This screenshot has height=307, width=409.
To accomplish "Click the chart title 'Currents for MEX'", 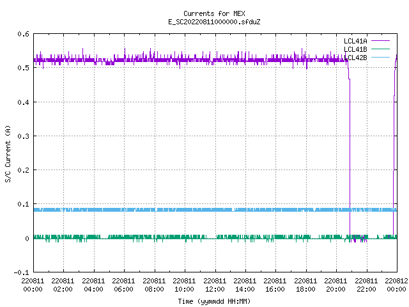I will (214, 13).
